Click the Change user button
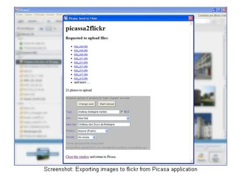240x180 pixels. tap(86, 104)
